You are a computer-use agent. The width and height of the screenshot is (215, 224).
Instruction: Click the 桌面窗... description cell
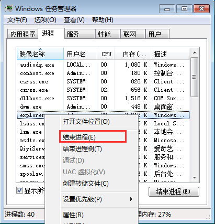click(167, 106)
